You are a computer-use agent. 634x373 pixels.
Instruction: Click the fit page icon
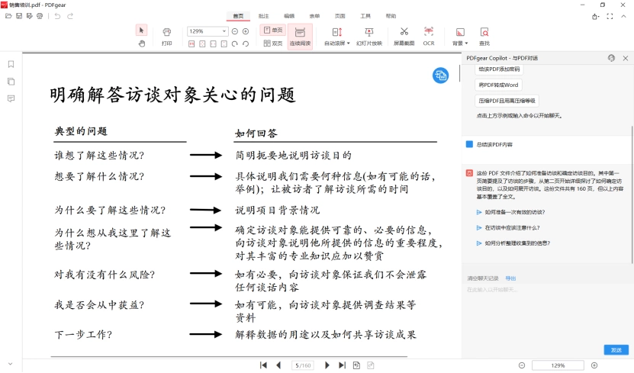[x=203, y=43]
